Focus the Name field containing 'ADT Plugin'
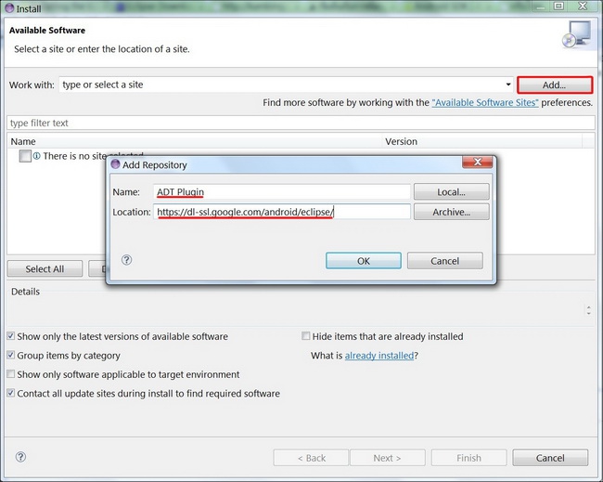Image resolution: width=603 pixels, height=482 pixels. click(282, 191)
